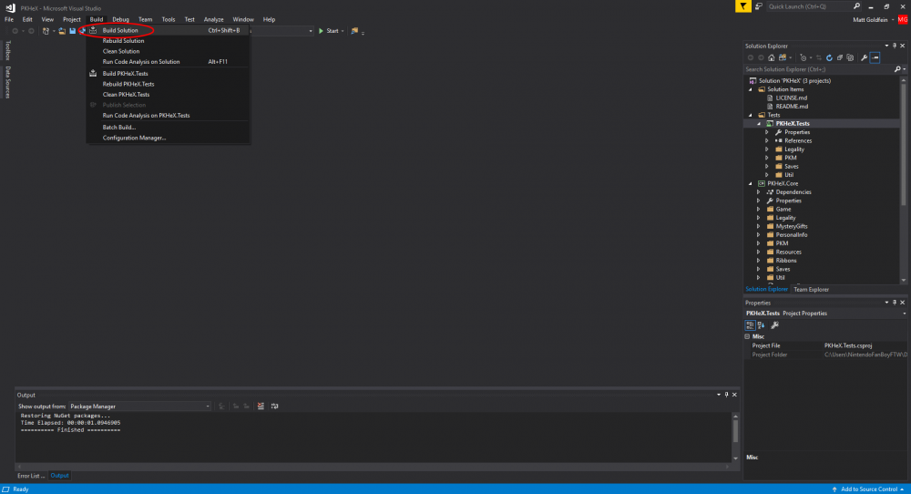Click the Clear All icon in Output panel
911x494 pixels.
coord(261,406)
